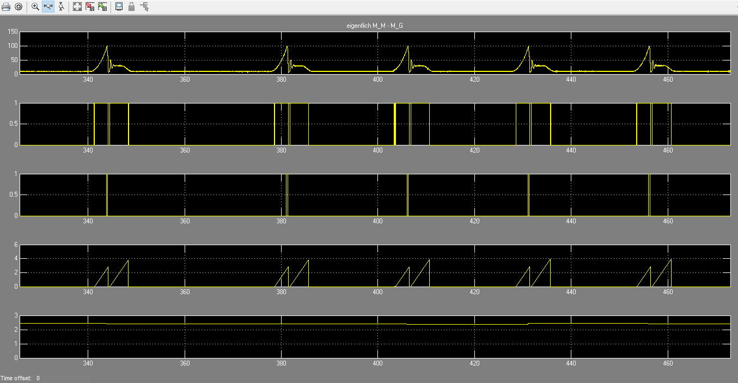Restore saved axes settings (green arrow icon)
The image size is (738, 383).
(x=102, y=7)
